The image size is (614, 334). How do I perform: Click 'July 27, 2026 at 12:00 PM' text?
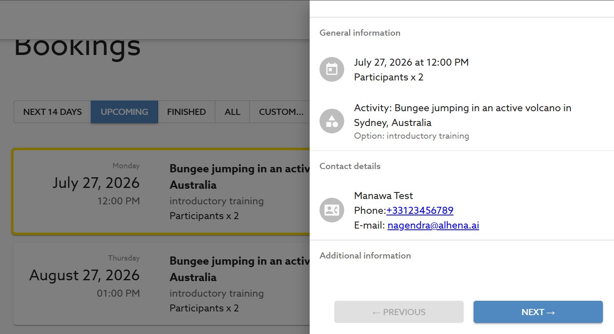click(x=411, y=62)
